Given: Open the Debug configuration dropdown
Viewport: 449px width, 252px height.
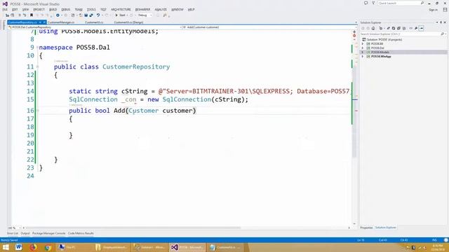Looking at the screenshot, I should [x=145, y=15].
